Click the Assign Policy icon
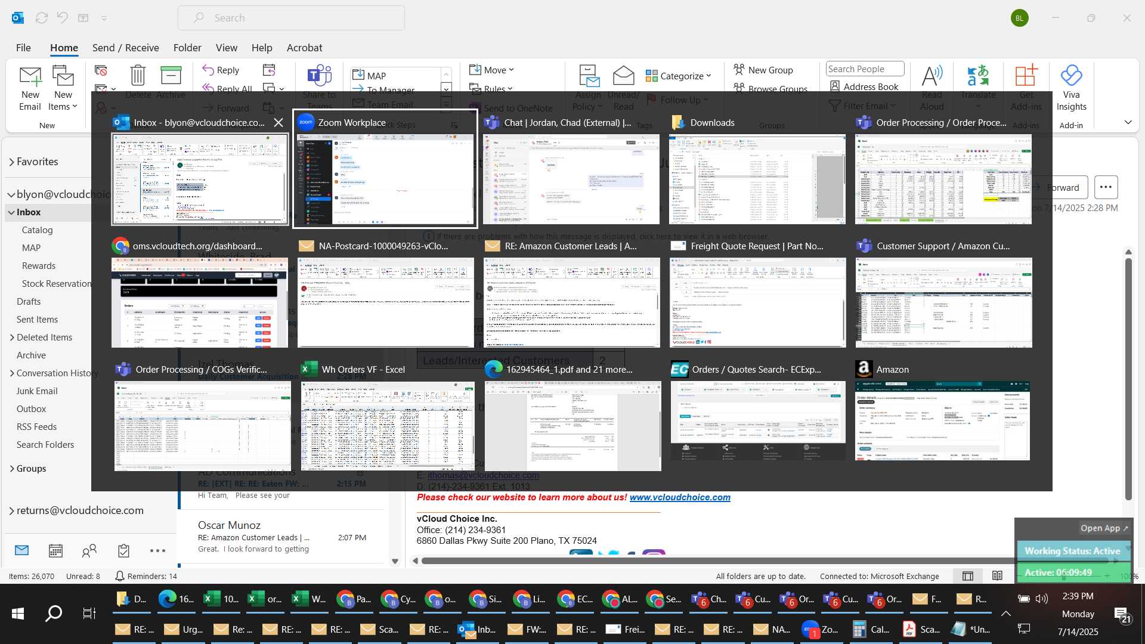 [x=589, y=76]
